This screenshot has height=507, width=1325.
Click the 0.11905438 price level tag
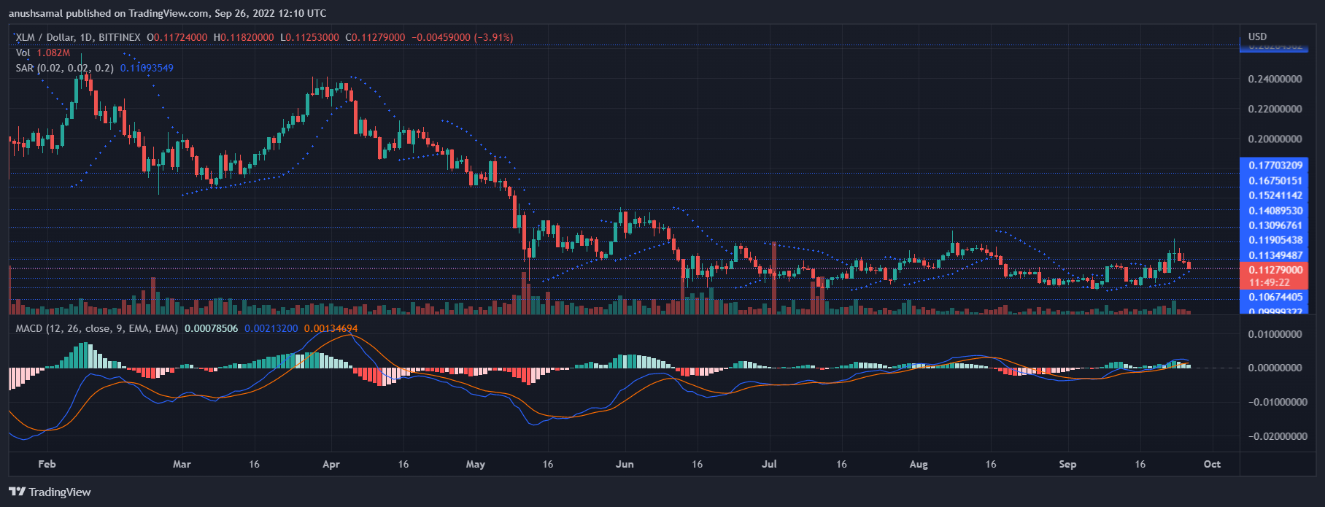point(1275,240)
